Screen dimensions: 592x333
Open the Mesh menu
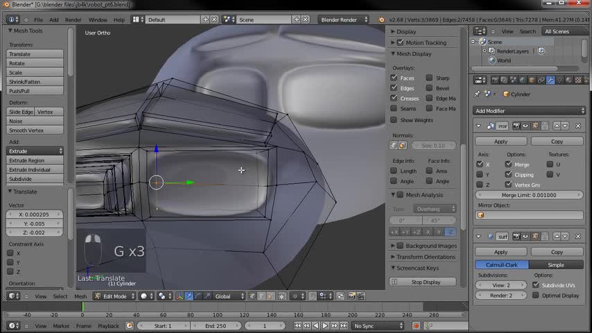80,296
